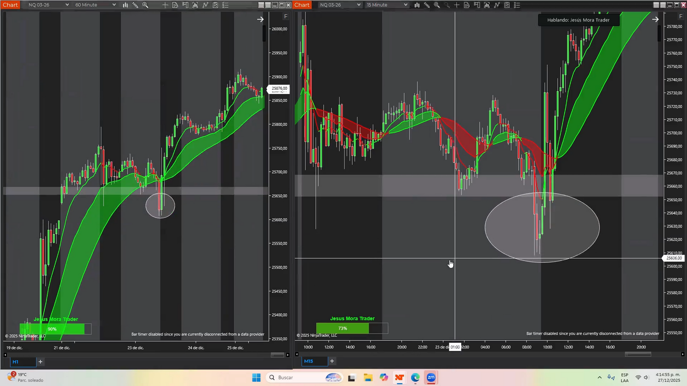Open the 60 Minute interval dropdown

click(93, 5)
